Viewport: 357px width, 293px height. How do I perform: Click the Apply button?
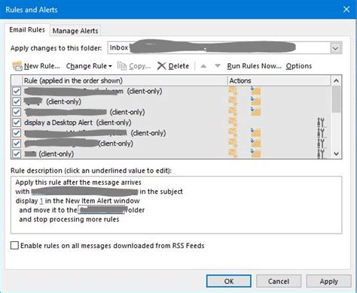[328, 281]
